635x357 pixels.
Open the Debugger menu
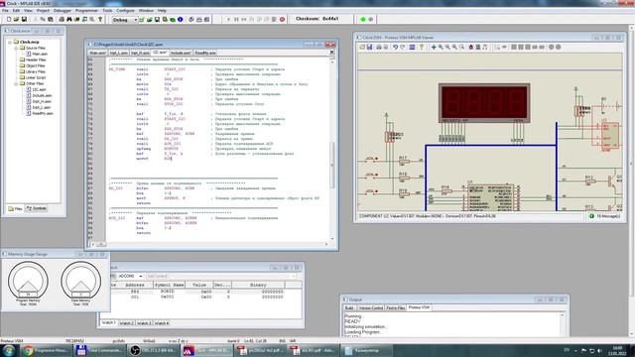pyautogui.click(x=62, y=10)
